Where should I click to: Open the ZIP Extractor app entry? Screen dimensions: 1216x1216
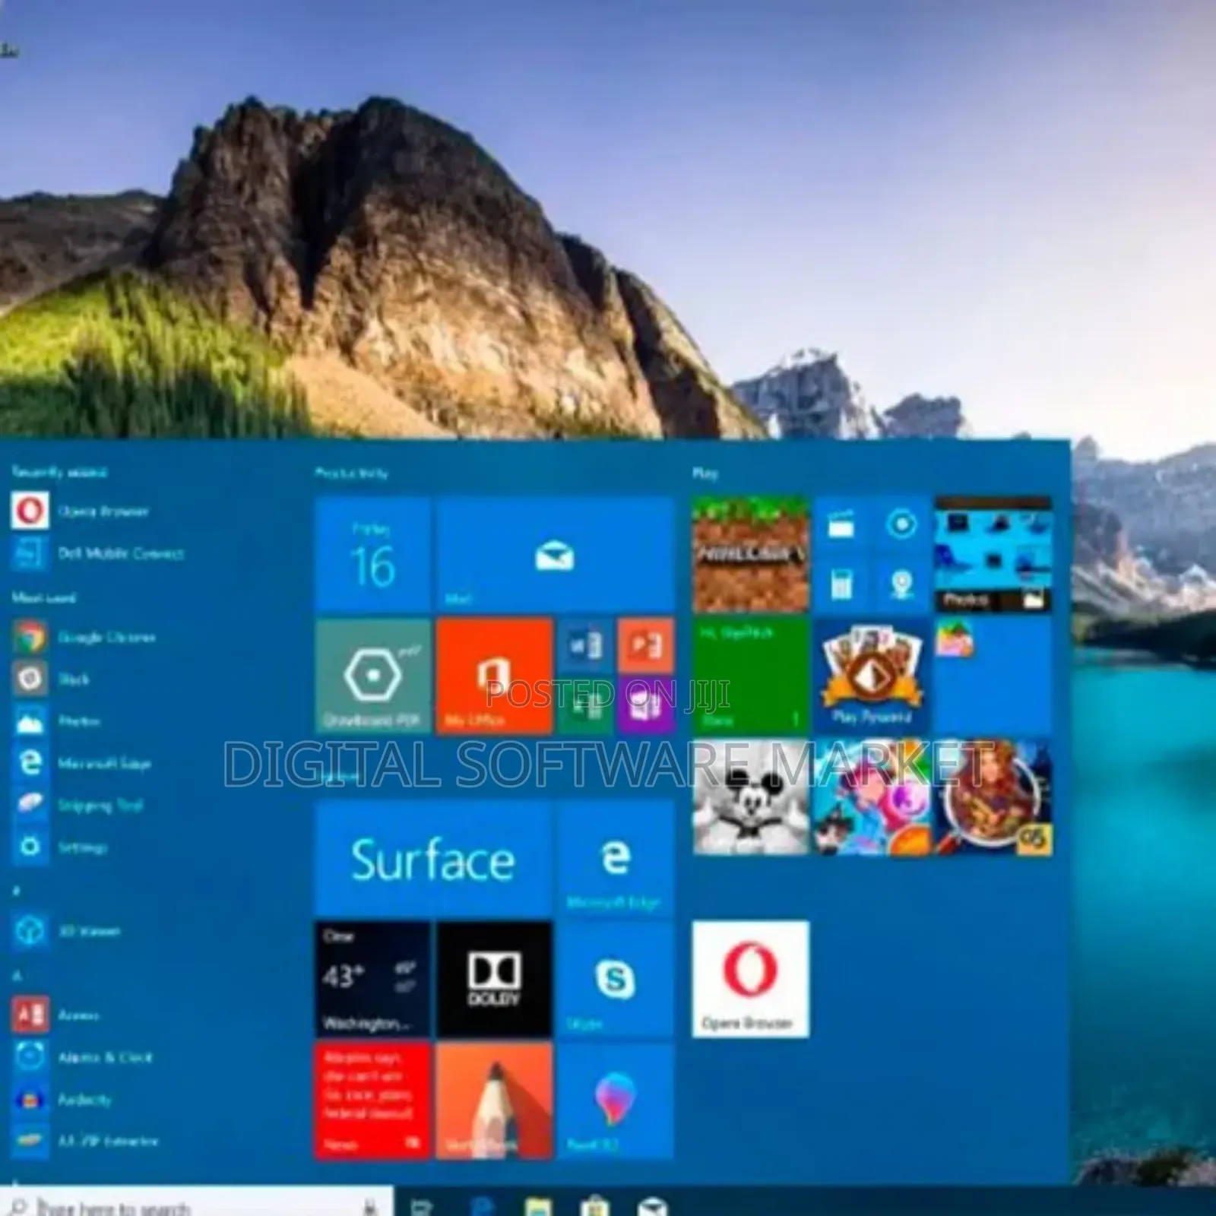point(85,1141)
